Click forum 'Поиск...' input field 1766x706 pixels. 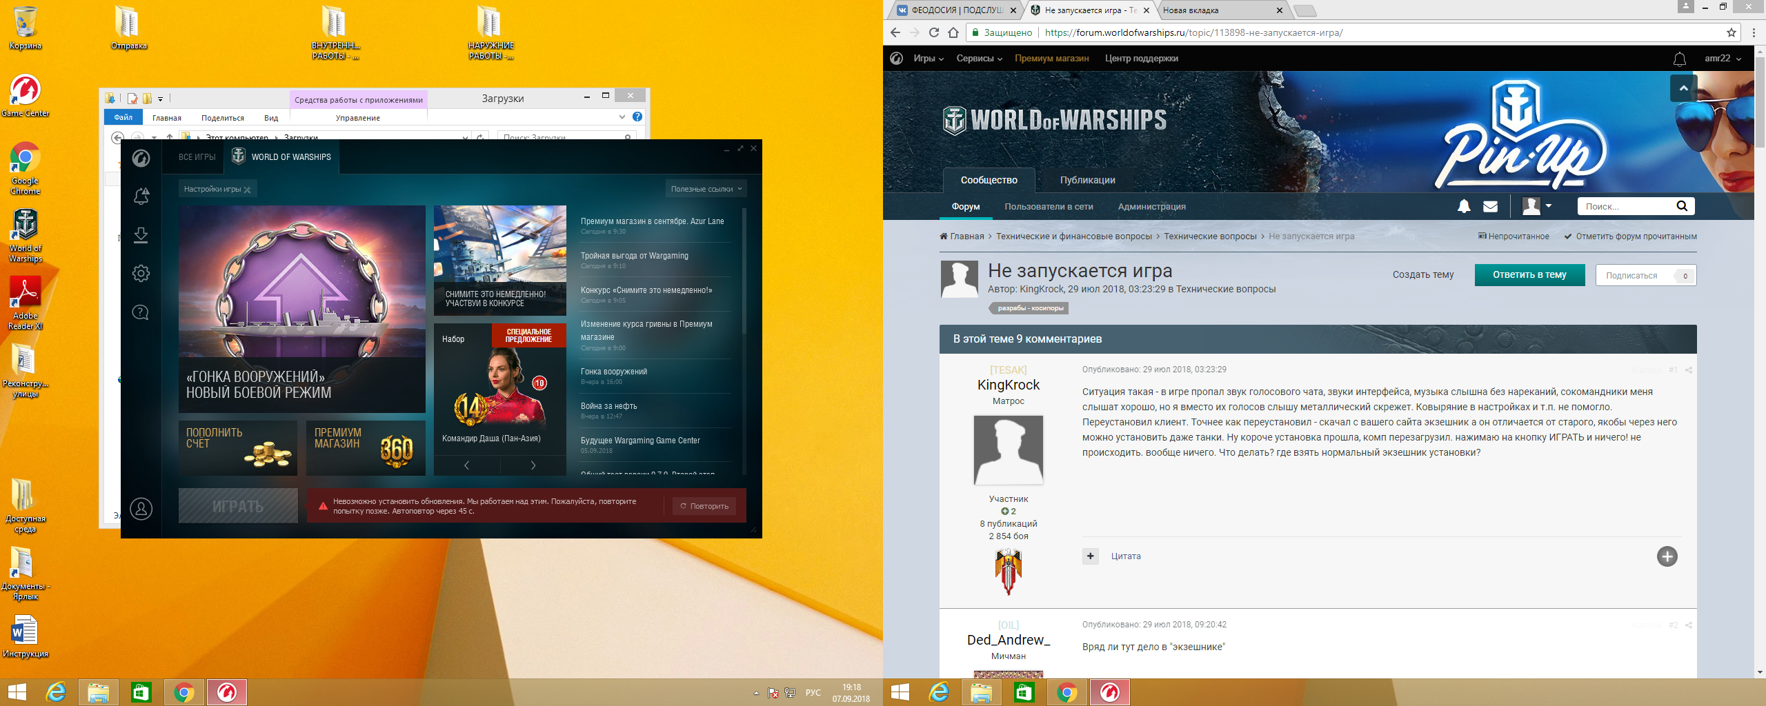coord(1627,206)
